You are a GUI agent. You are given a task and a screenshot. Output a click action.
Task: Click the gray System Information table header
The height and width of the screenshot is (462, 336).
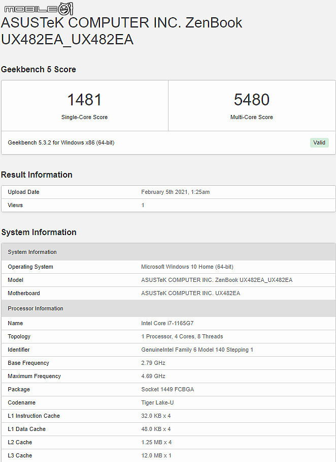pos(169,252)
